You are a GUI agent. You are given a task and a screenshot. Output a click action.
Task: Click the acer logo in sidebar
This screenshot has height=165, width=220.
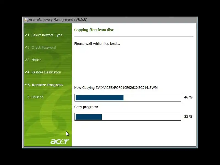click(60, 141)
